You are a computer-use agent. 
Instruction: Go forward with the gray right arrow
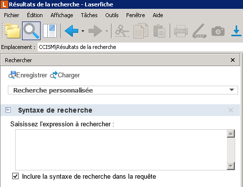click(x=95, y=31)
